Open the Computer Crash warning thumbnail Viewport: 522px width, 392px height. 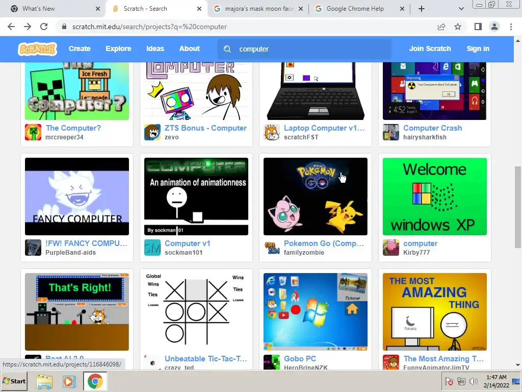click(434, 91)
